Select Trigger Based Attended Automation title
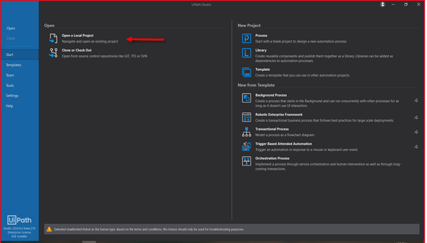The image size is (427, 243). tap(283, 143)
